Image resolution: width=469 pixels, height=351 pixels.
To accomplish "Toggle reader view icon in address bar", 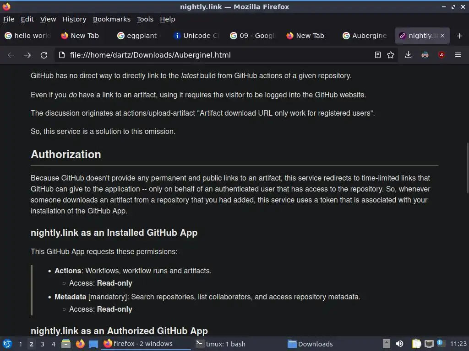I will [378, 55].
